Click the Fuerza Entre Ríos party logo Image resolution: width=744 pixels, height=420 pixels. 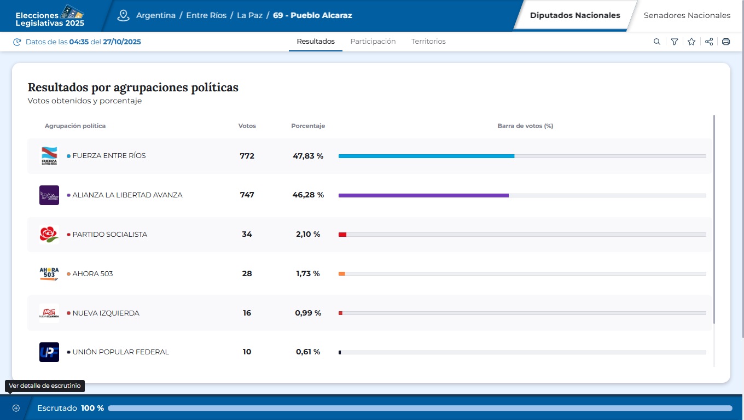pyautogui.click(x=49, y=156)
